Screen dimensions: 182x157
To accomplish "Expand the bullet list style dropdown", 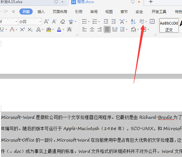I will (88, 22).
